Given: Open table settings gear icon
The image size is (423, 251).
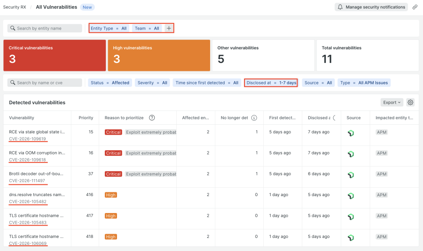Looking at the screenshot, I should (x=410, y=102).
